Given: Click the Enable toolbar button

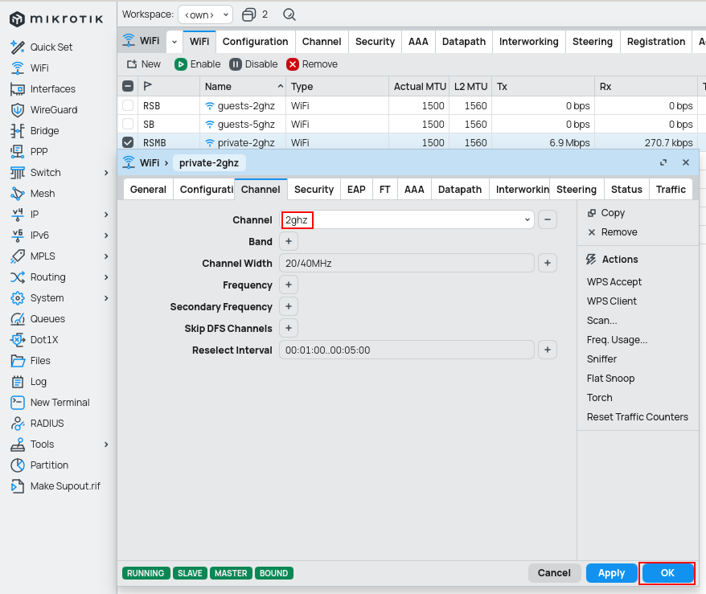Looking at the screenshot, I should tap(198, 63).
